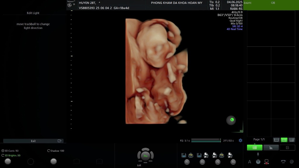
Task: Click the letter A annotation icon
Action: click(250, 162)
